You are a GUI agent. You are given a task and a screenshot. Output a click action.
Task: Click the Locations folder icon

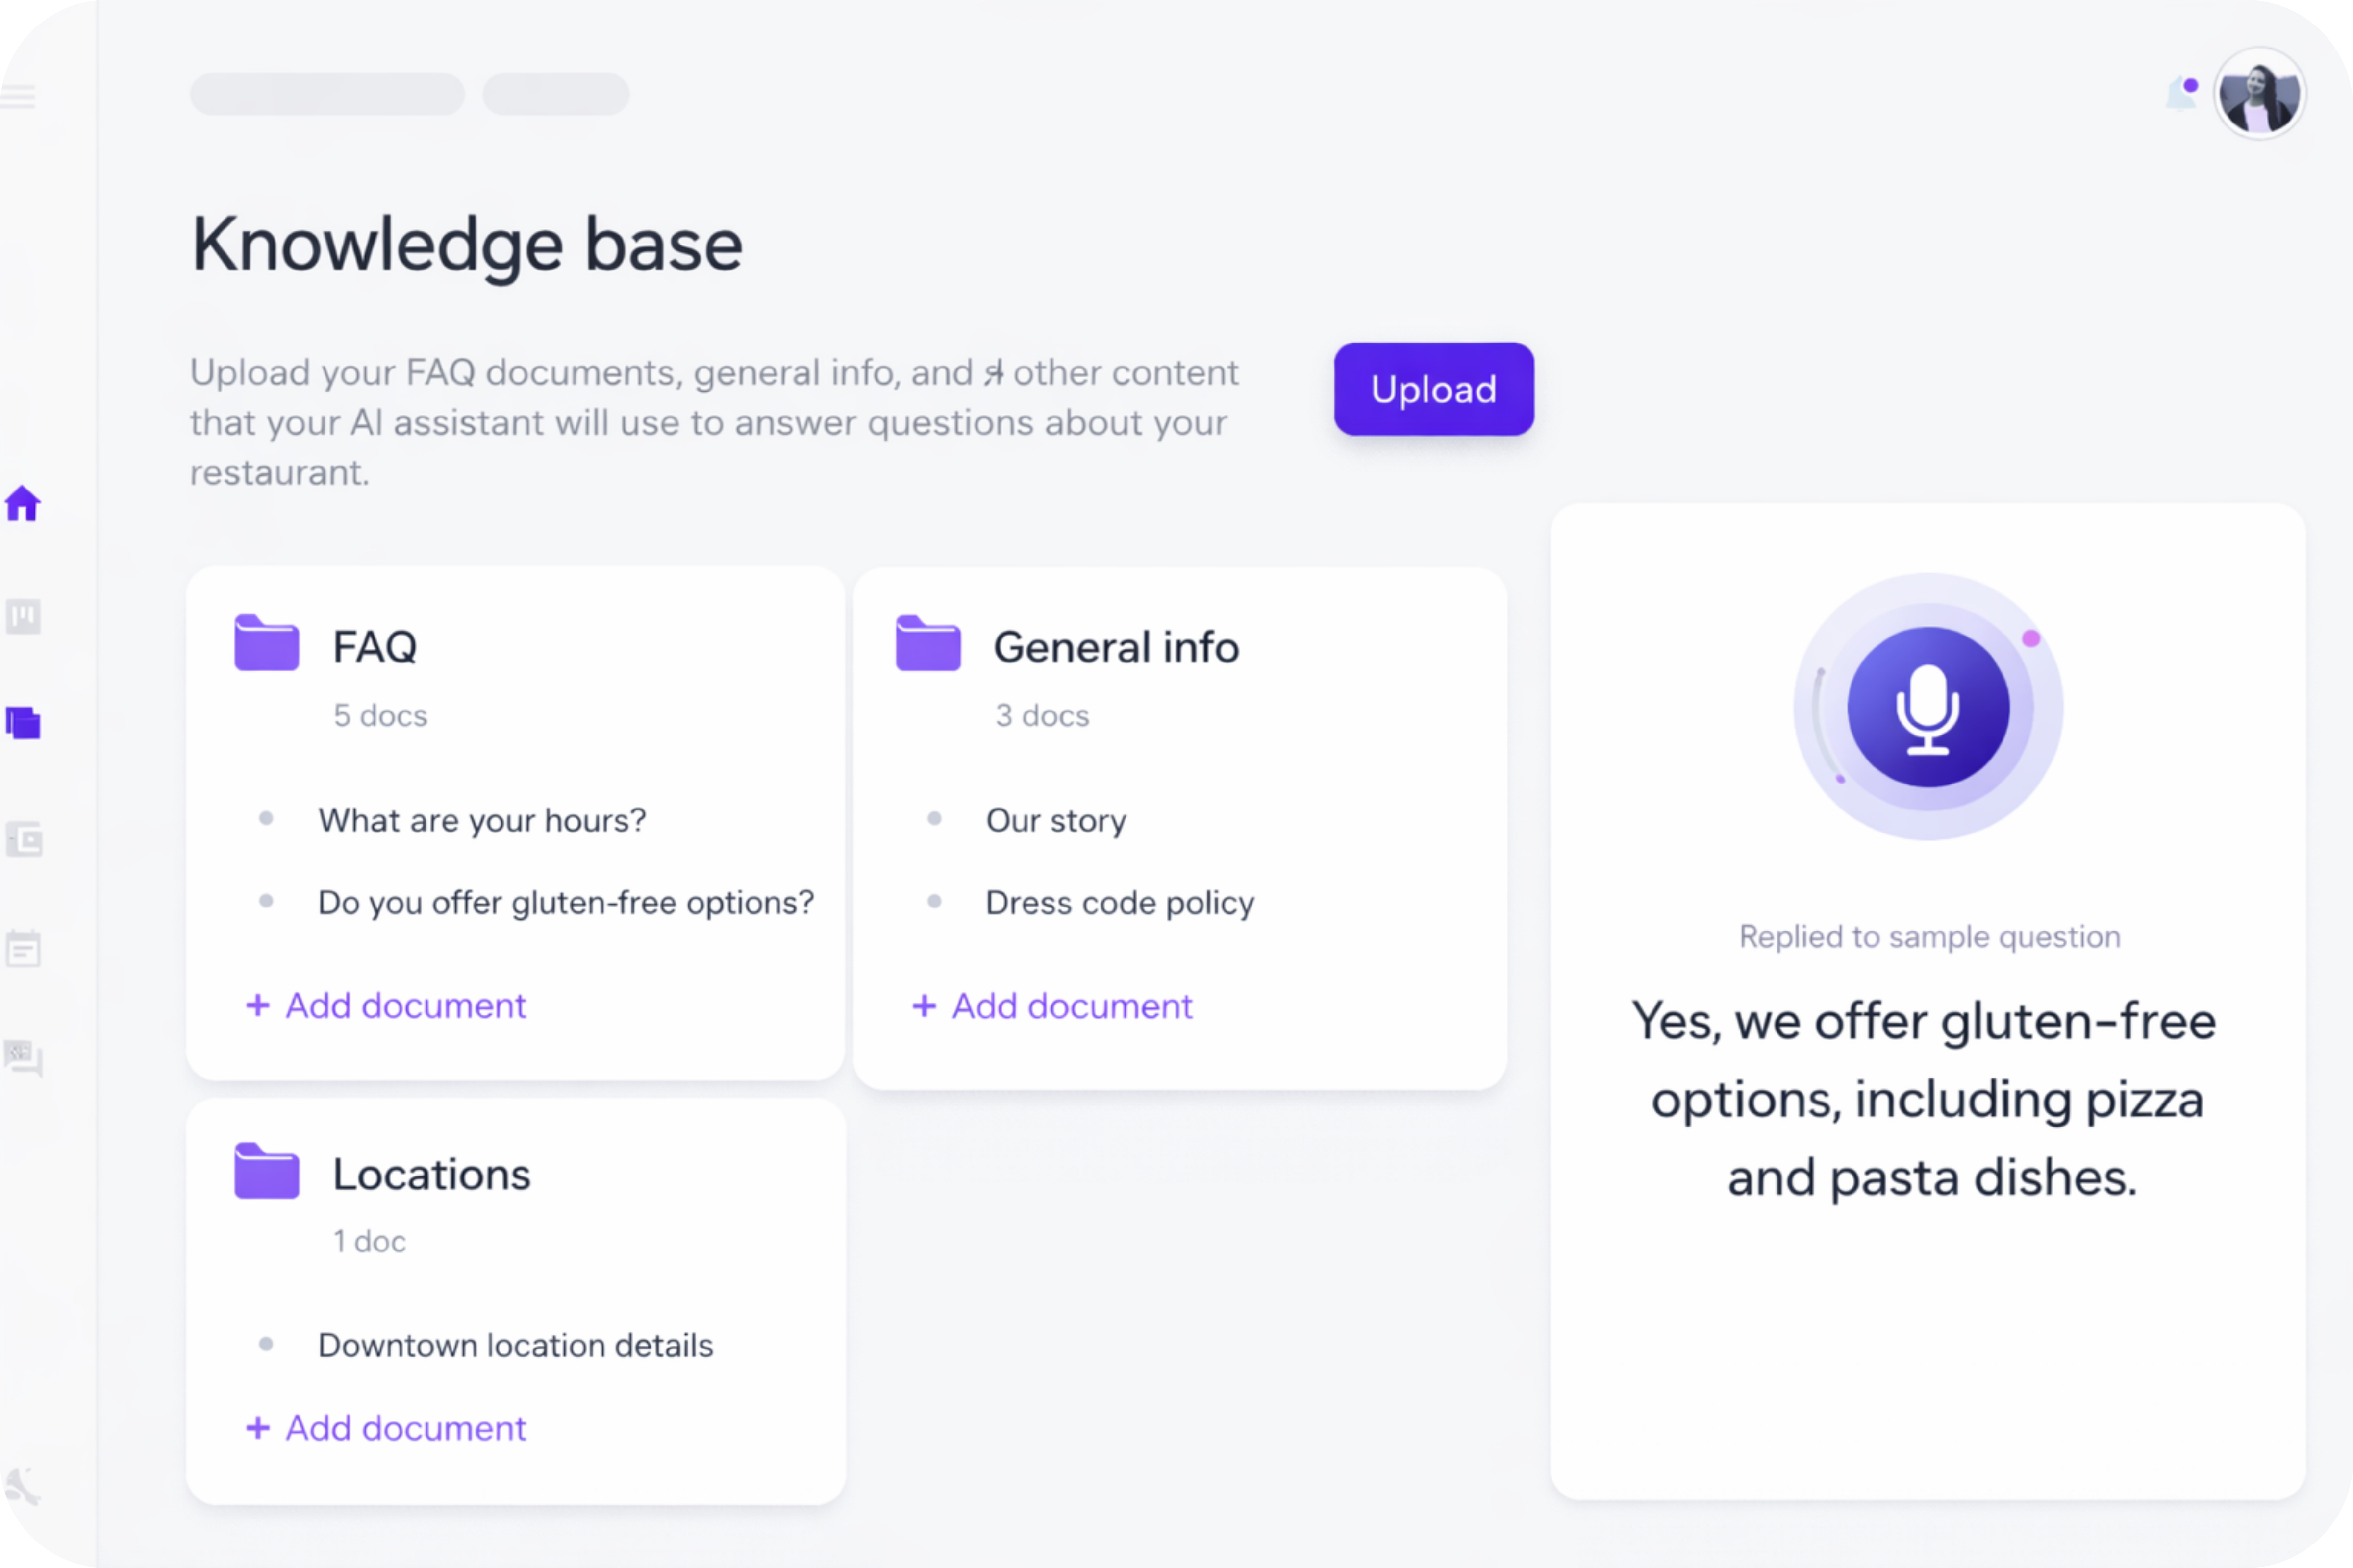pyautogui.click(x=265, y=1171)
